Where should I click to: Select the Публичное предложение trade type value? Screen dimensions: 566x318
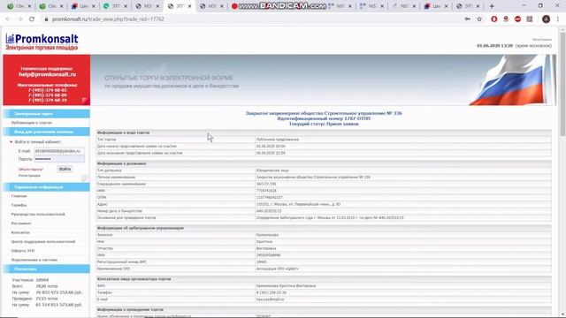click(277, 140)
